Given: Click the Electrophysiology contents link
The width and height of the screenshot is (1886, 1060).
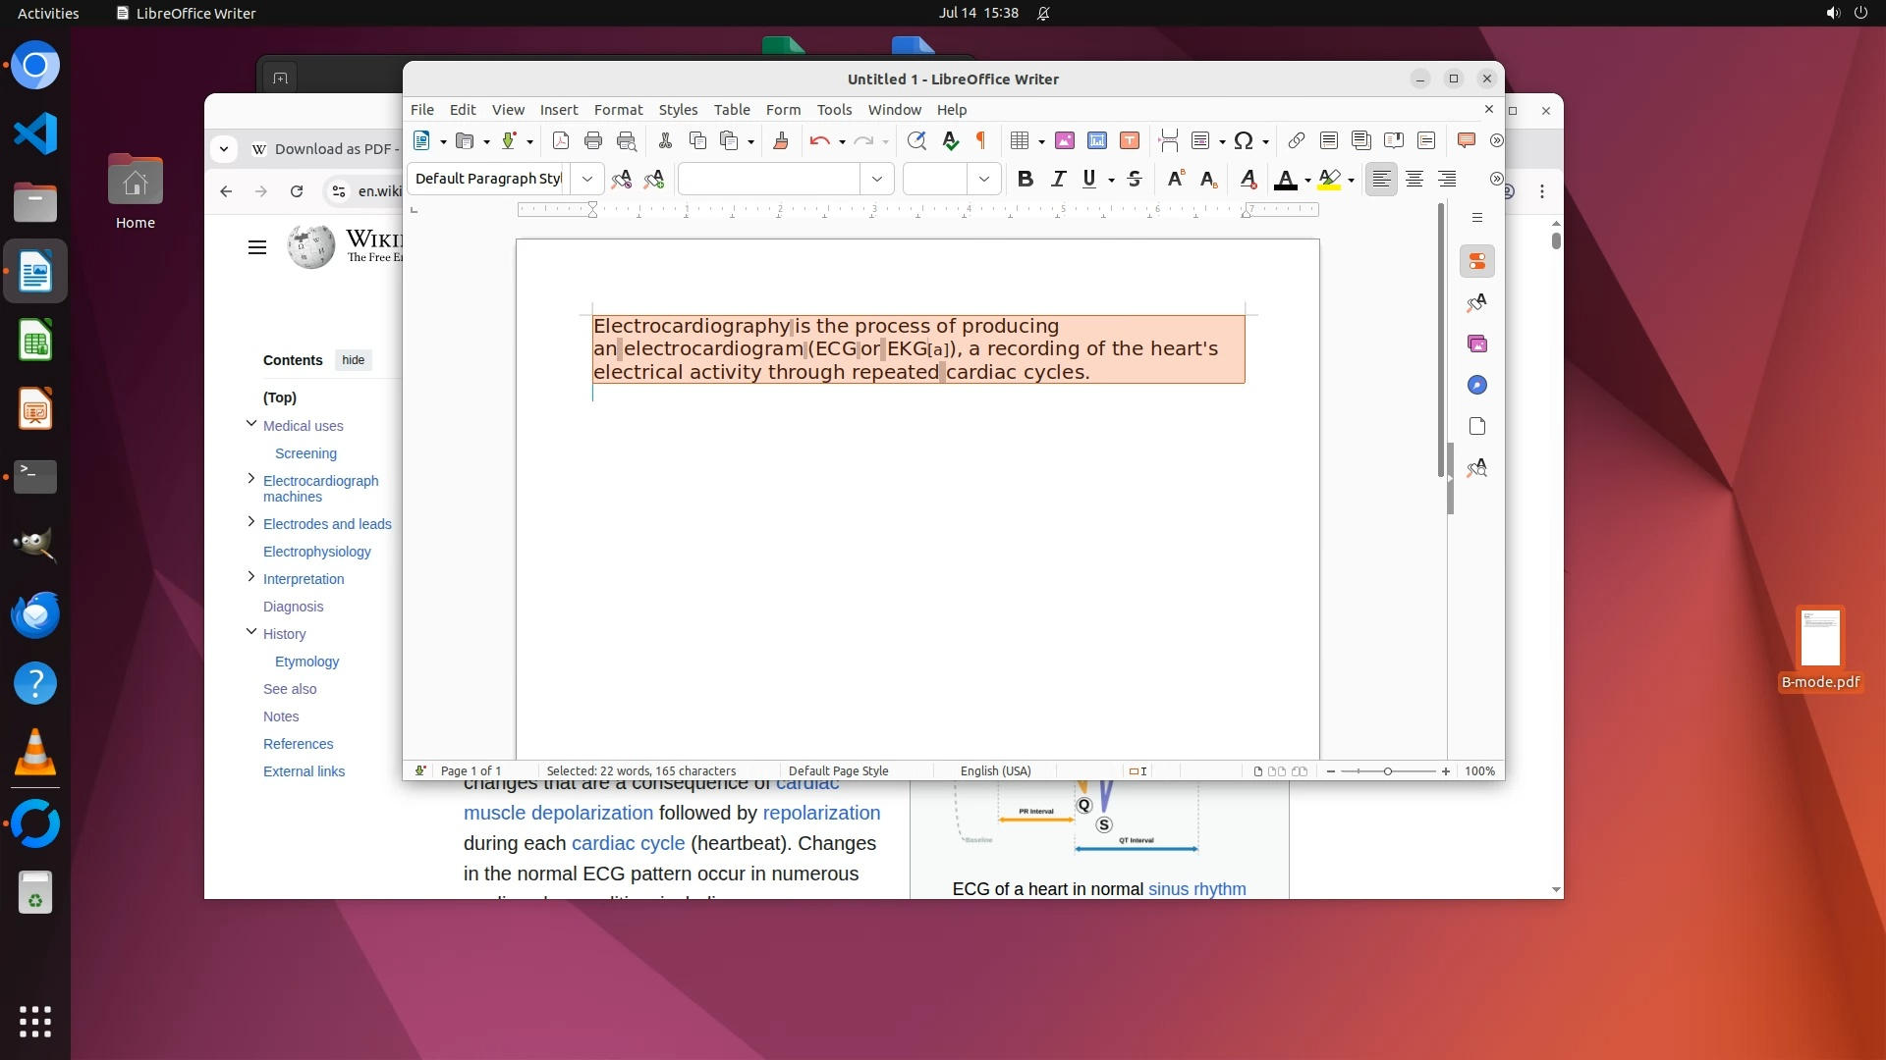Looking at the screenshot, I should tap(316, 552).
